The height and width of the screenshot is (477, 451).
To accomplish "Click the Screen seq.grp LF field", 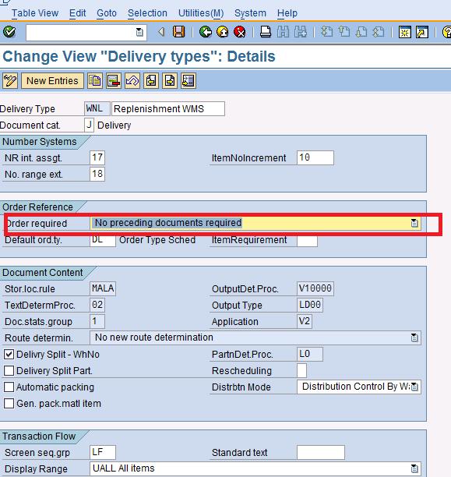I will coord(103,452).
